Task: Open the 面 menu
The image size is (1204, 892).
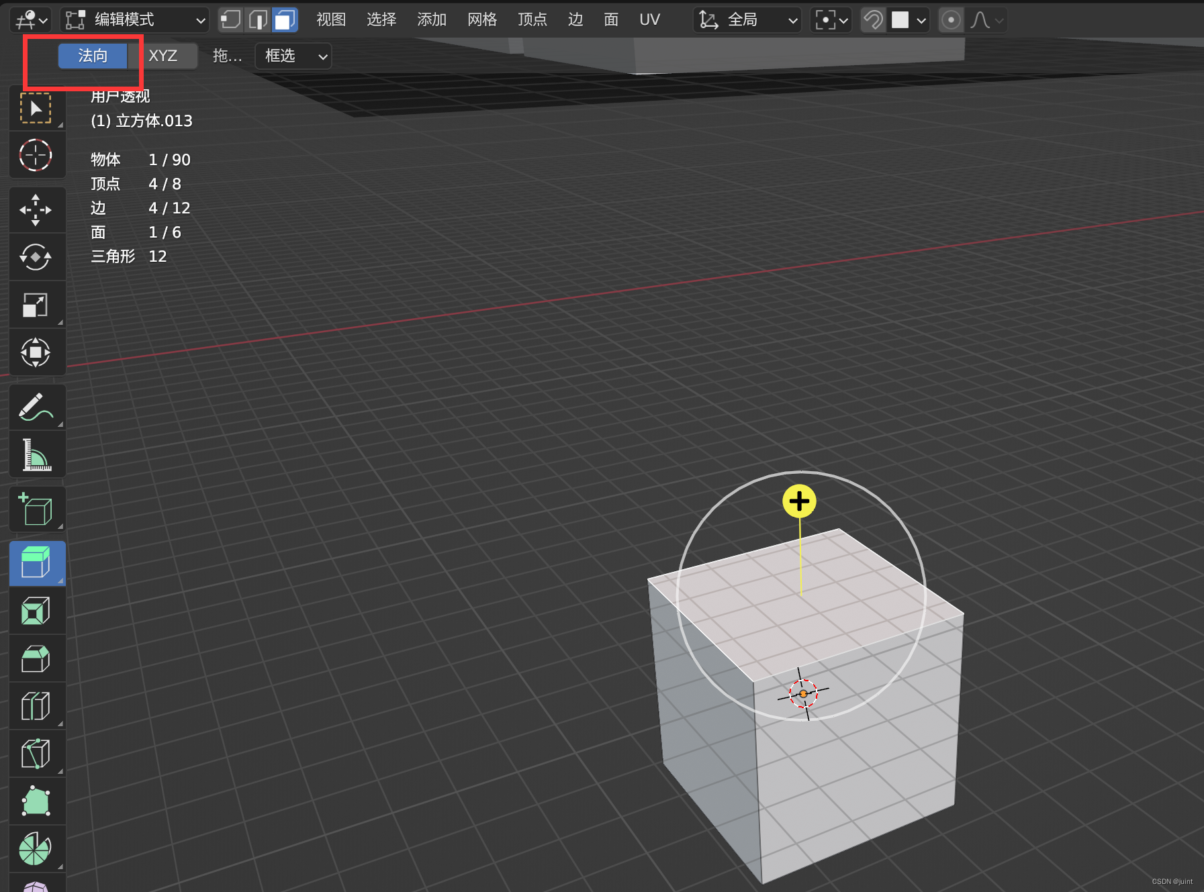Action: point(611,19)
